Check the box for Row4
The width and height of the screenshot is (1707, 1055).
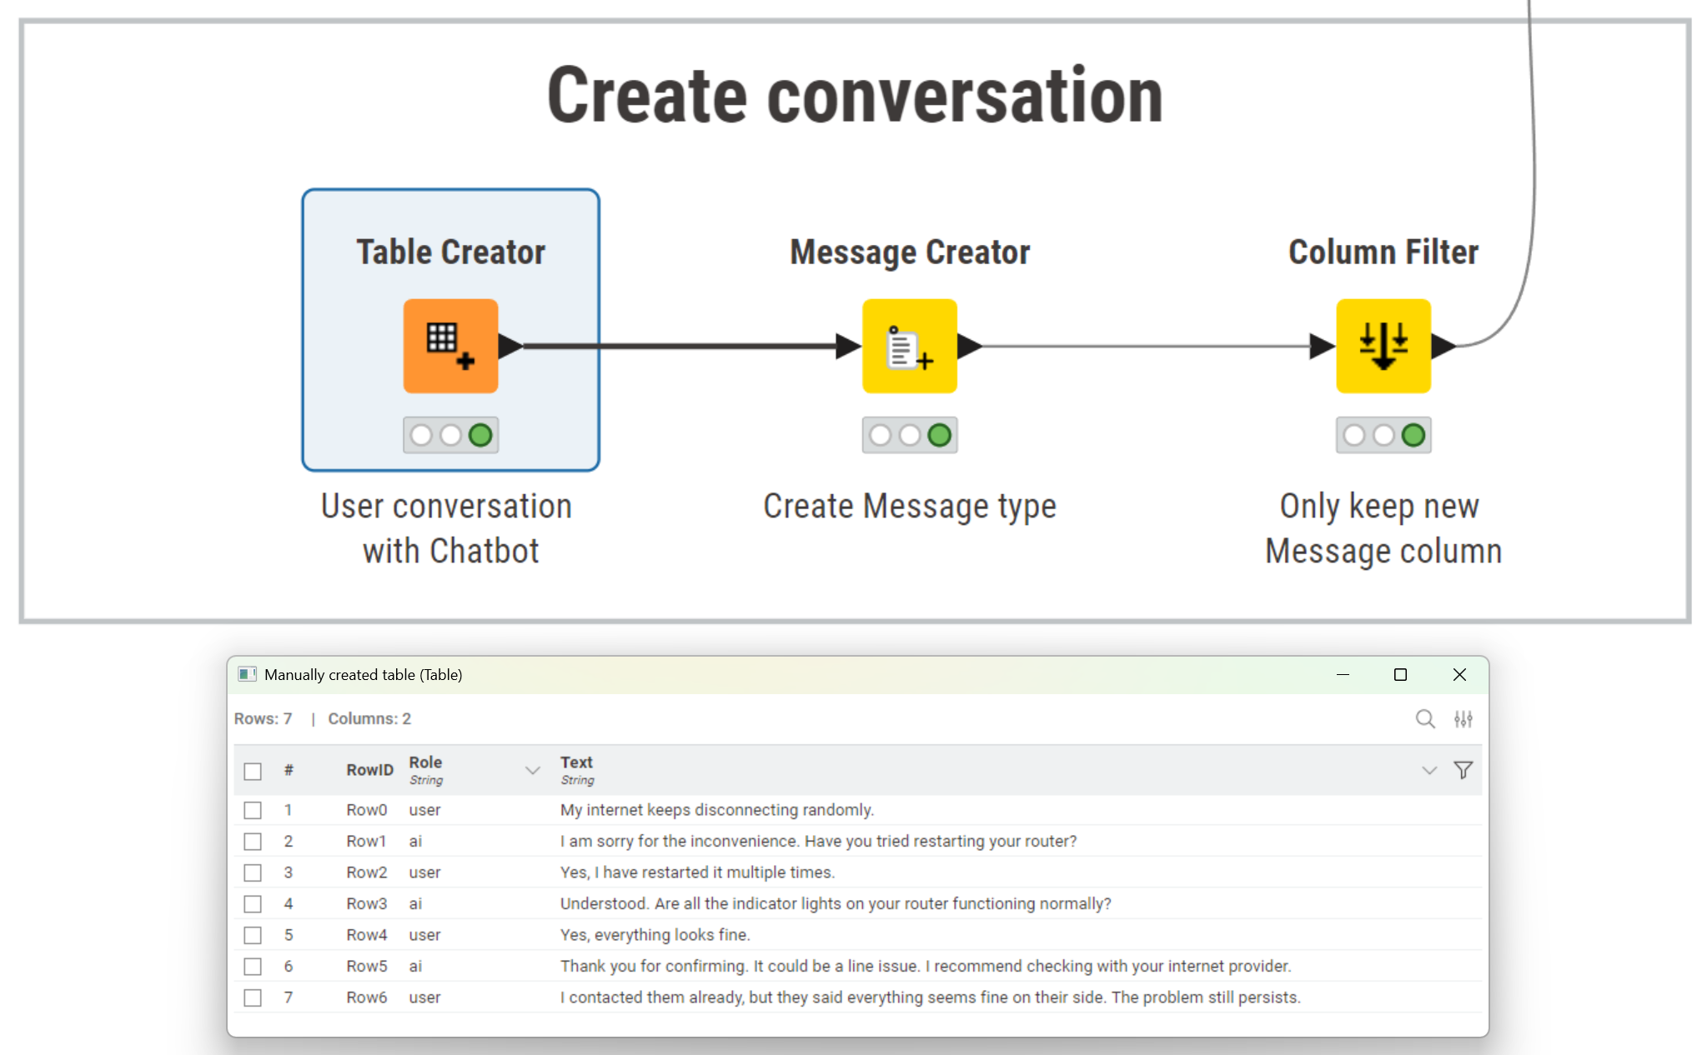pos(253,935)
